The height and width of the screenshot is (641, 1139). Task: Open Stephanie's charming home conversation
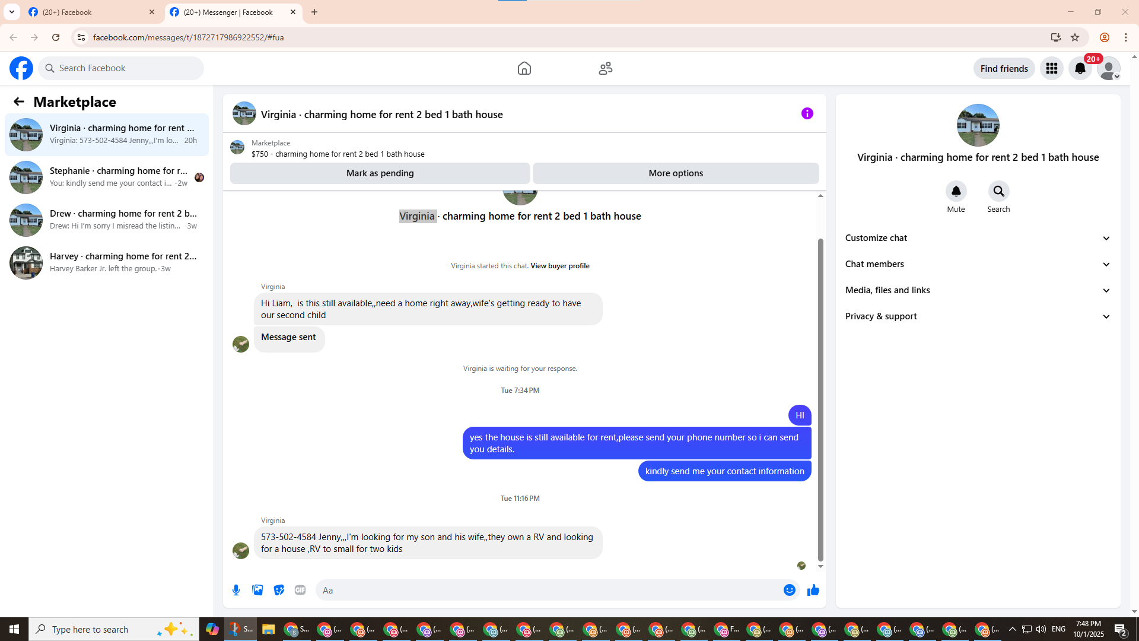pos(107,177)
